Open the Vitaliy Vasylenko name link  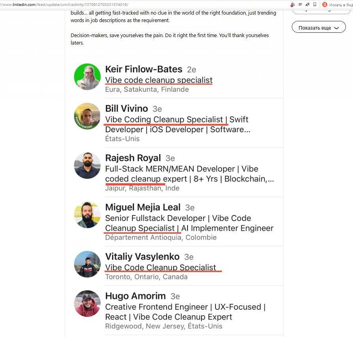142,256
